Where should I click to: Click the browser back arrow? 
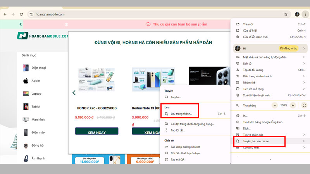pyautogui.click(x=5, y=14)
